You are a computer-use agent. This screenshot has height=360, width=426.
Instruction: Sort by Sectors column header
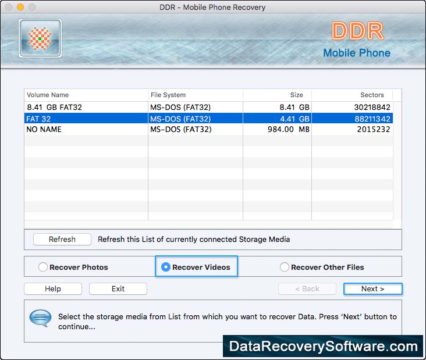(x=352, y=95)
